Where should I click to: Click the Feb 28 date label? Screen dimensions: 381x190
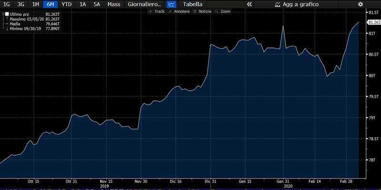346,181
